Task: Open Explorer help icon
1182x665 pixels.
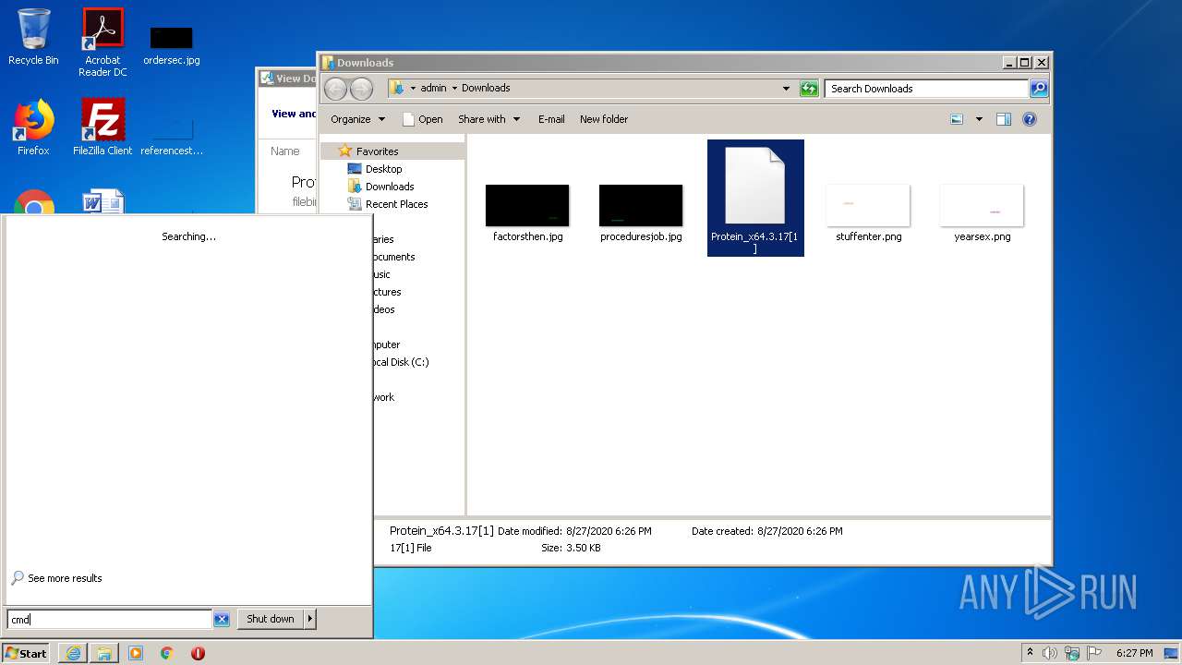Action: pos(1030,119)
